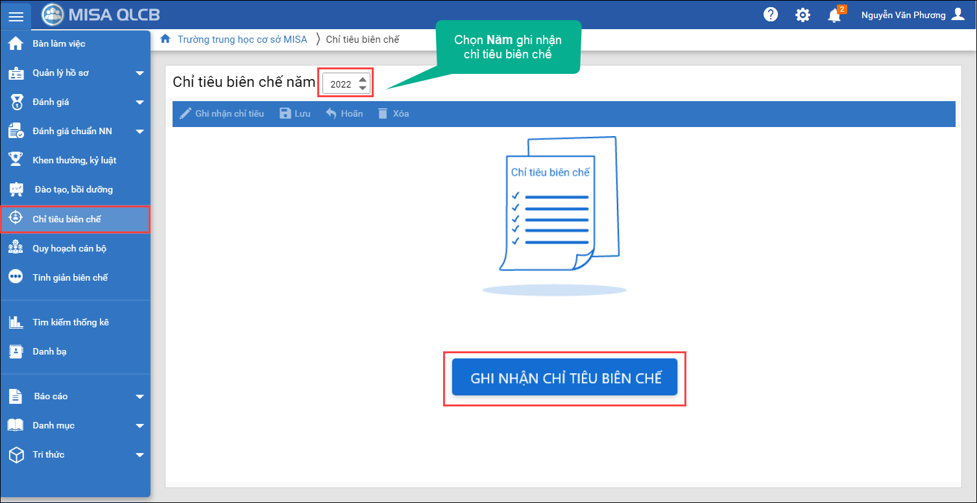Click the year 2022 input field
This screenshot has height=503, width=977.
pos(341,84)
